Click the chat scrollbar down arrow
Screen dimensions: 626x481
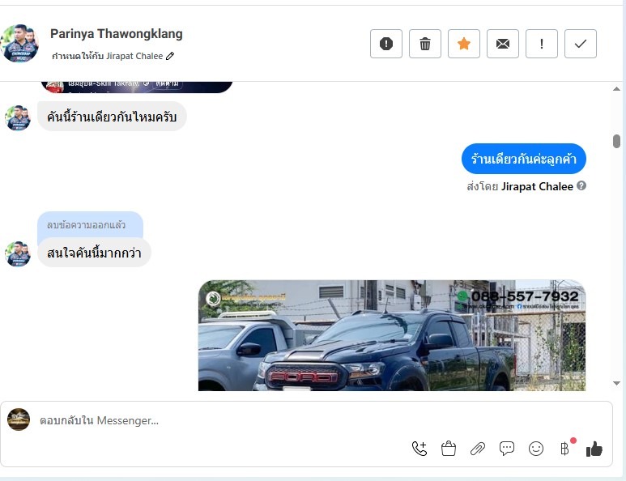(x=616, y=383)
